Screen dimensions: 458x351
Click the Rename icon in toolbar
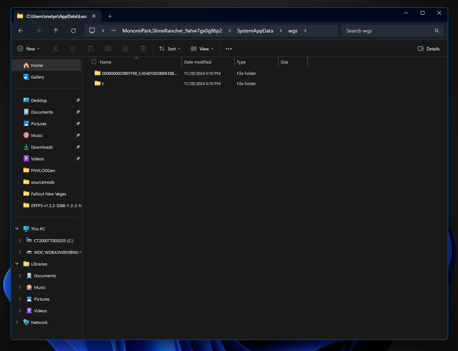108,49
